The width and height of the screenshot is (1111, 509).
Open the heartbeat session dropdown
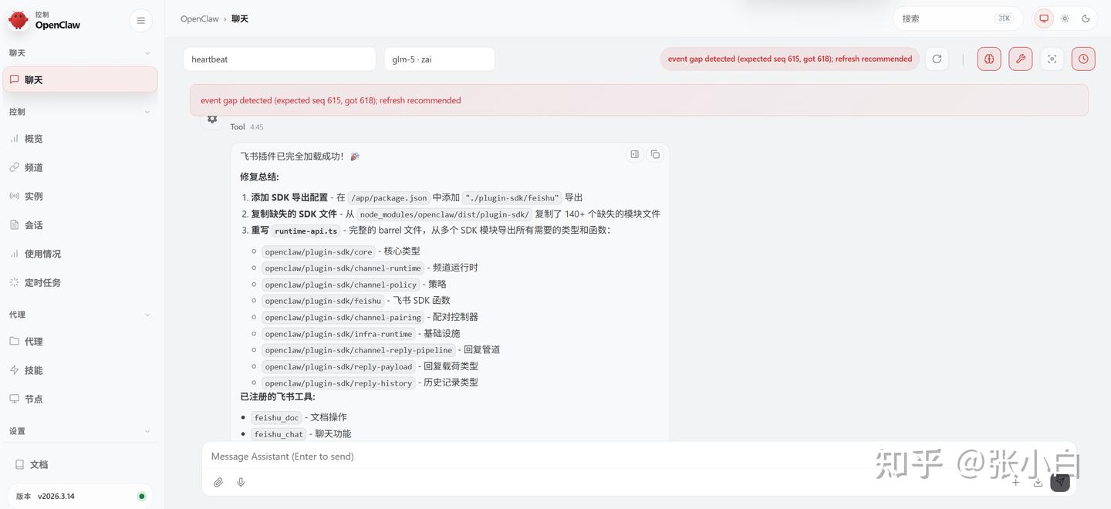[x=279, y=59]
